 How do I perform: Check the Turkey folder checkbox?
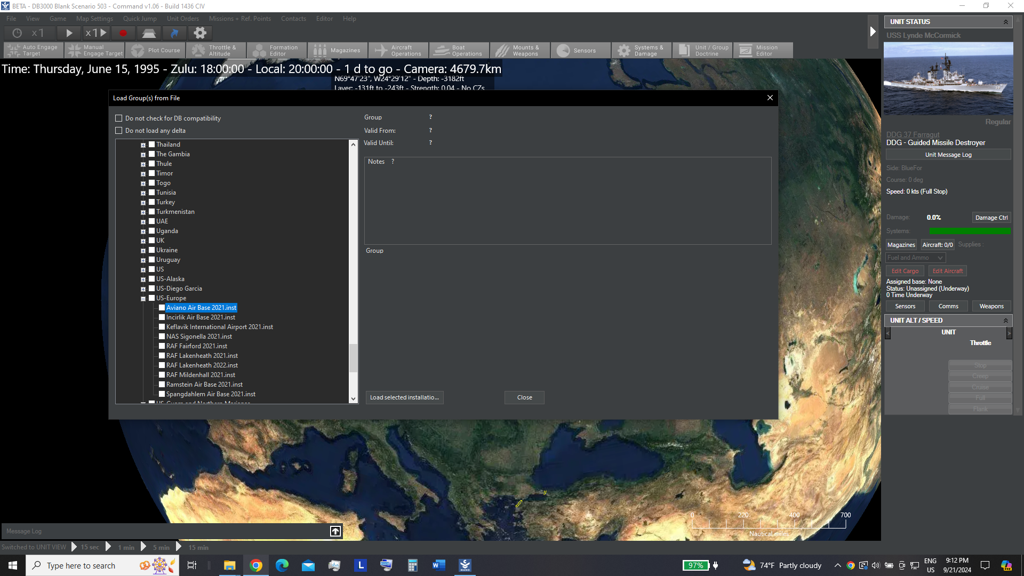(151, 202)
